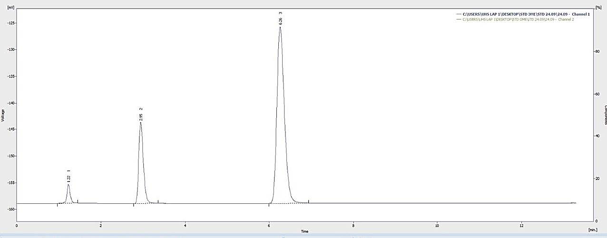
Task: Click the -140 voltage tick label
Action: [x=10, y=103]
